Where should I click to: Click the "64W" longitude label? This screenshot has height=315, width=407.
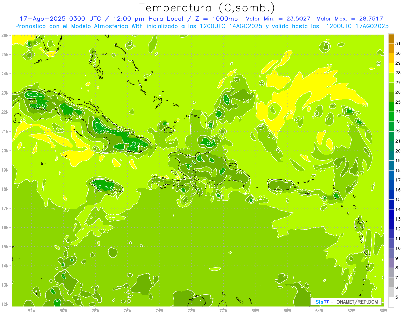tap(319, 310)
